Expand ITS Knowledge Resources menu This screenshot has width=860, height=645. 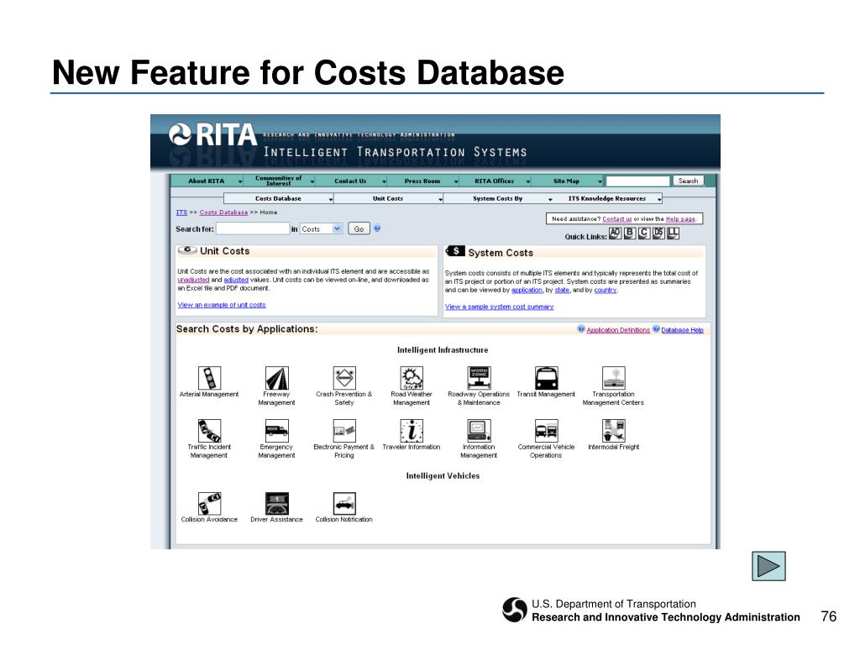tap(659, 199)
